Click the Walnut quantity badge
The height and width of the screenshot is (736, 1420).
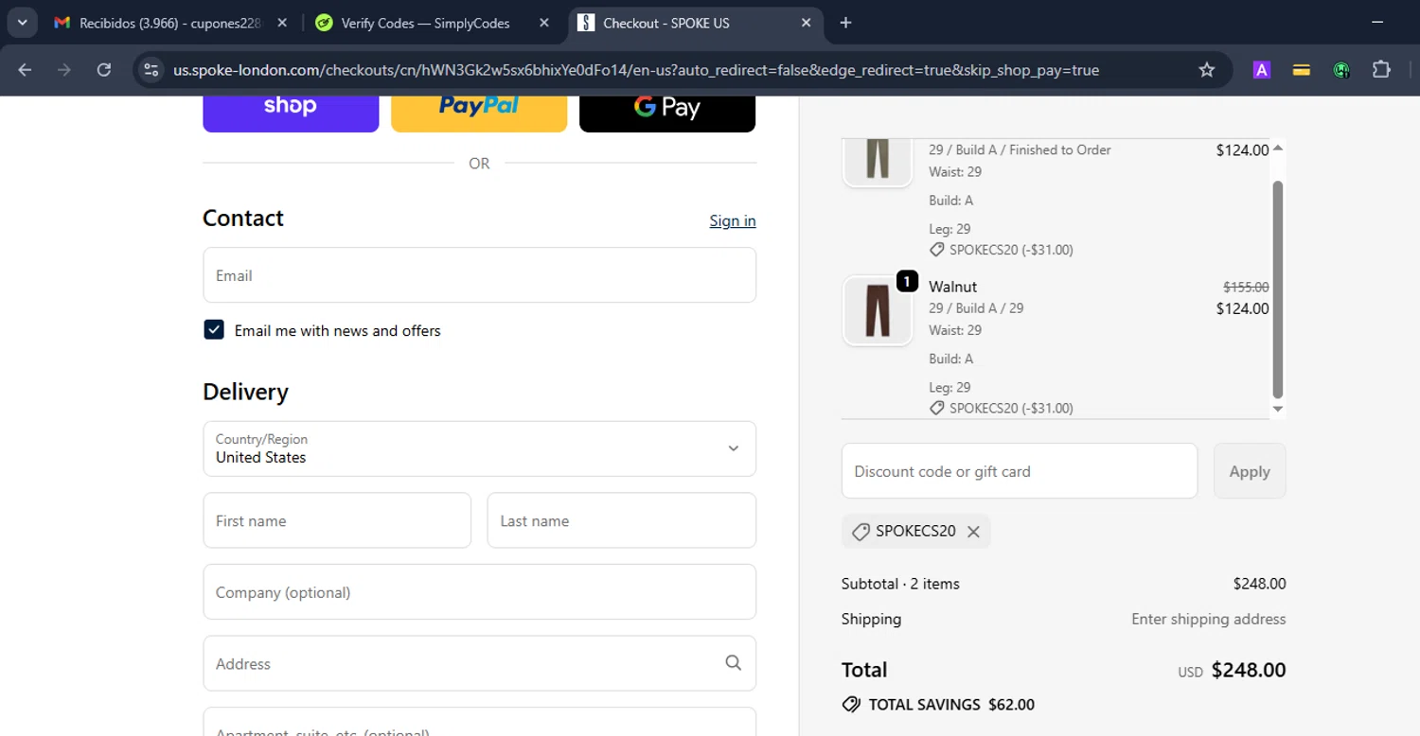click(907, 281)
